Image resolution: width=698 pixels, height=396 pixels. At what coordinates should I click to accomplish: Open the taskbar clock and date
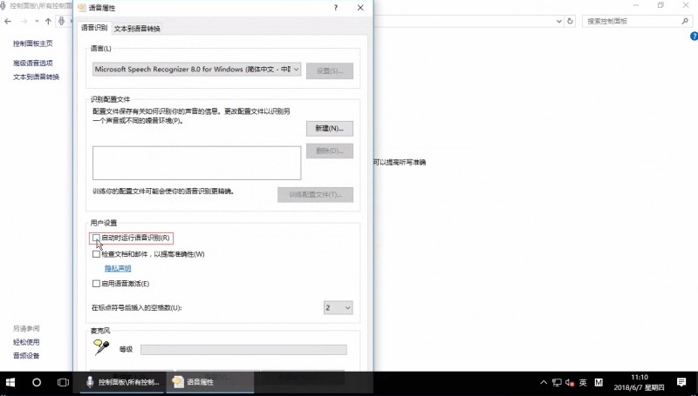[639, 382]
